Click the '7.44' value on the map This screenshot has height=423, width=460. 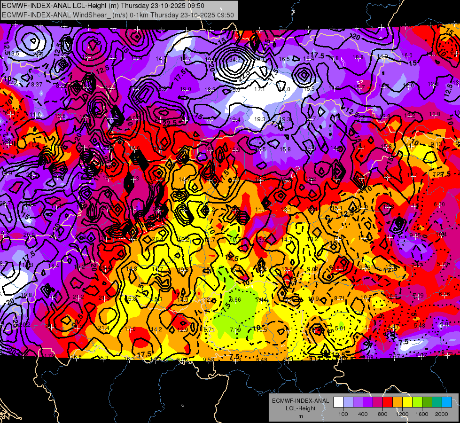click(x=261, y=300)
